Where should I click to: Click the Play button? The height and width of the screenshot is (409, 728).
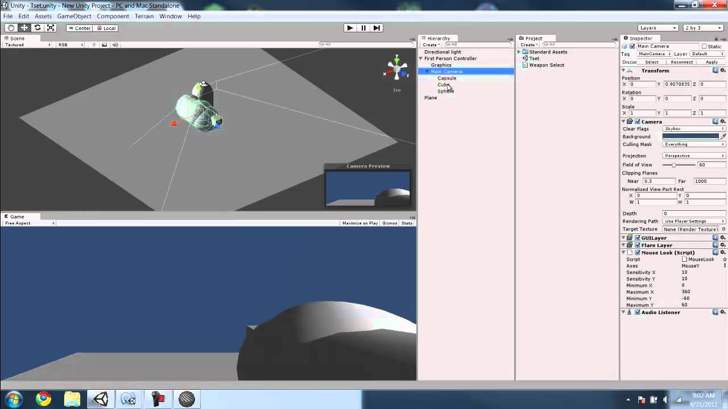[x=350, y=28]
